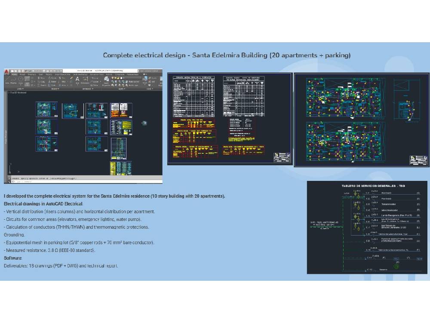Screen dimensions: 430x323
Task: Select the Polyline draw tool
Action: [13, 80]
